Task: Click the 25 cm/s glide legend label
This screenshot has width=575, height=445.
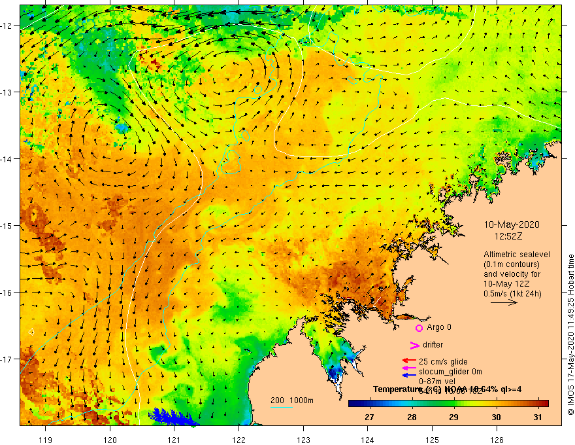Action: [443, 362]
